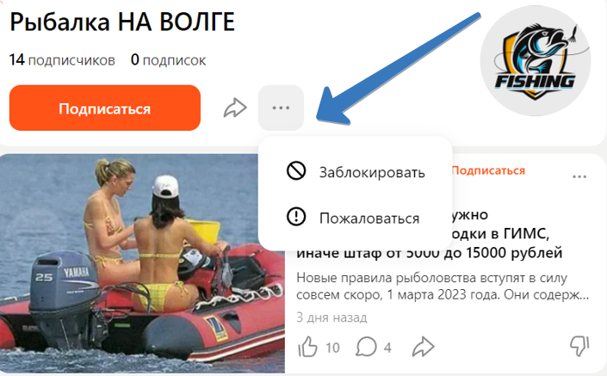
Task: Toggle the channel three-dots menu button
Action: (281, 108)
